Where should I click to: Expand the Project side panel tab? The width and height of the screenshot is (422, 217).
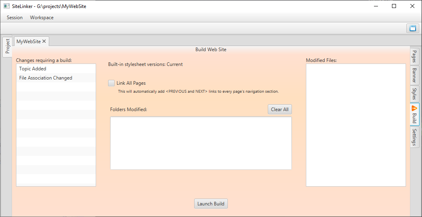(7, 47)
